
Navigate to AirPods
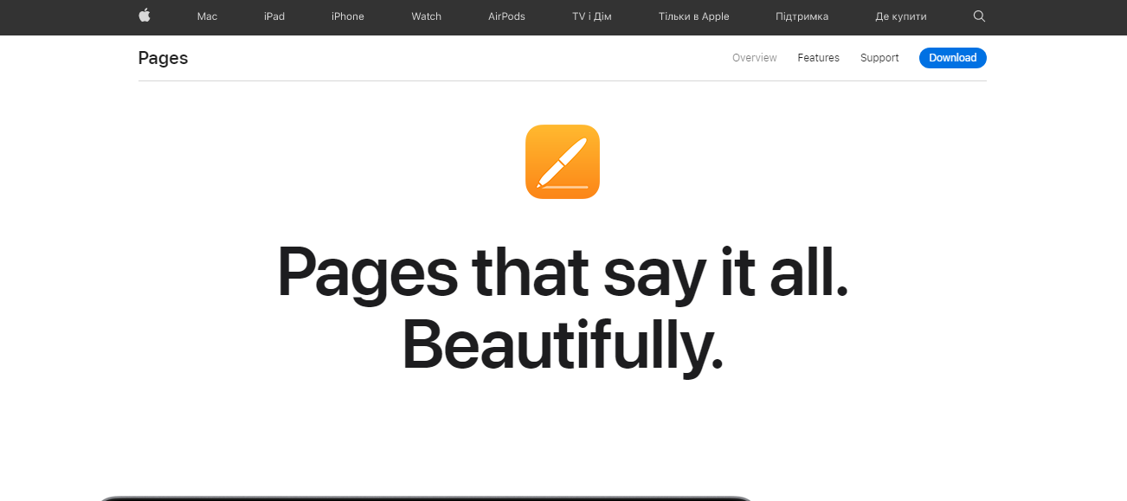pos(506,16)
